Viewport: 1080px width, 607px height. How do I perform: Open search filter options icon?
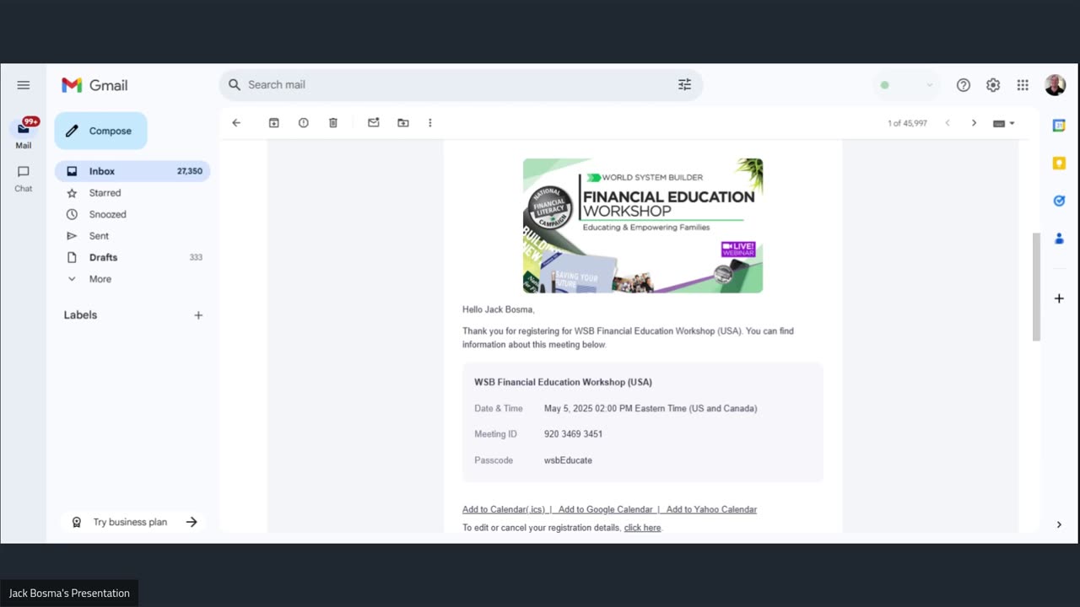point(684,84)
